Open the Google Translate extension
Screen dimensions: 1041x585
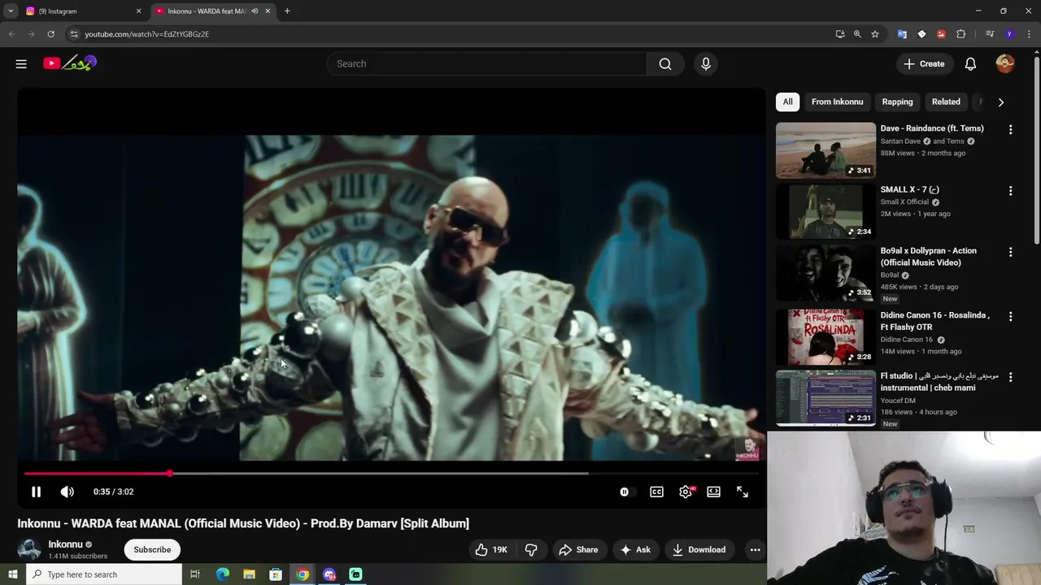coord(902,34)
